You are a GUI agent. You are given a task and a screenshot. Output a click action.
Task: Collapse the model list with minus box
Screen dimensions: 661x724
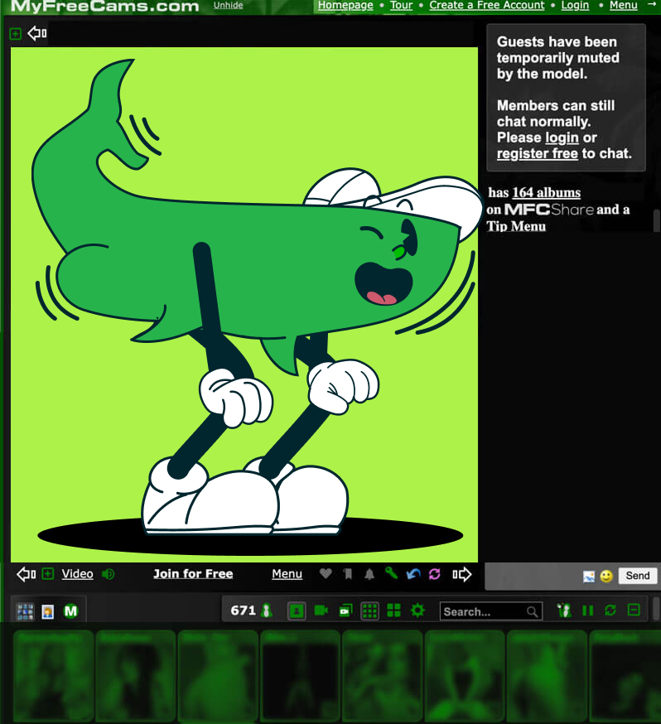pyautogui.click(x=634, y=611)
